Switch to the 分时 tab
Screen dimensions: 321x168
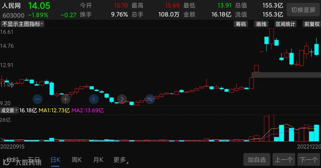click(13, 160)
